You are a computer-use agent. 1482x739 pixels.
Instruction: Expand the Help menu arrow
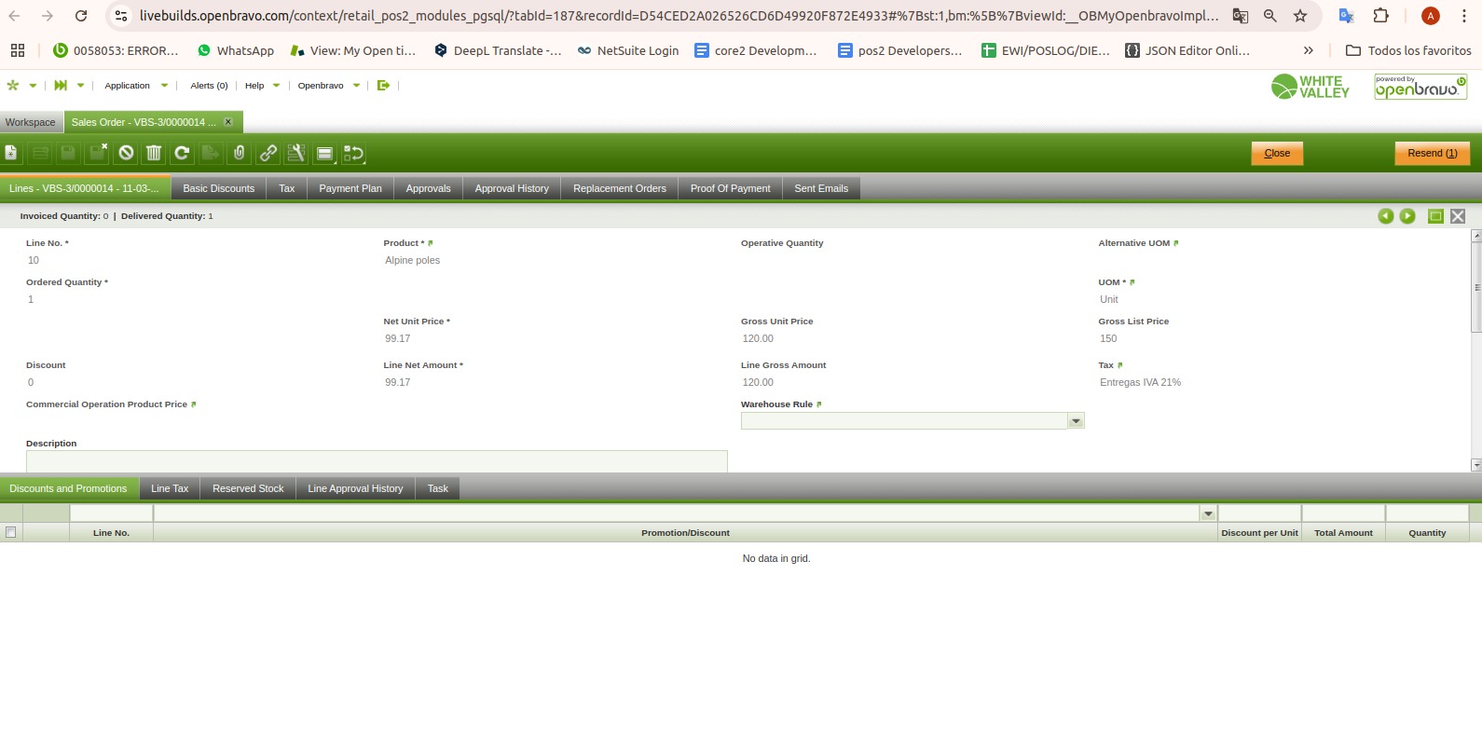[276, 86]
